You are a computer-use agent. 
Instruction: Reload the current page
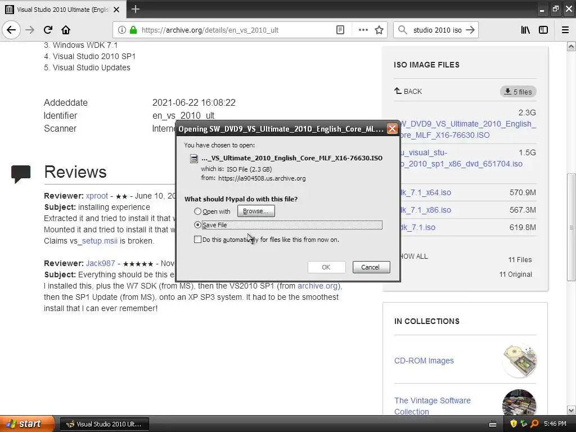tap(48, 30)
